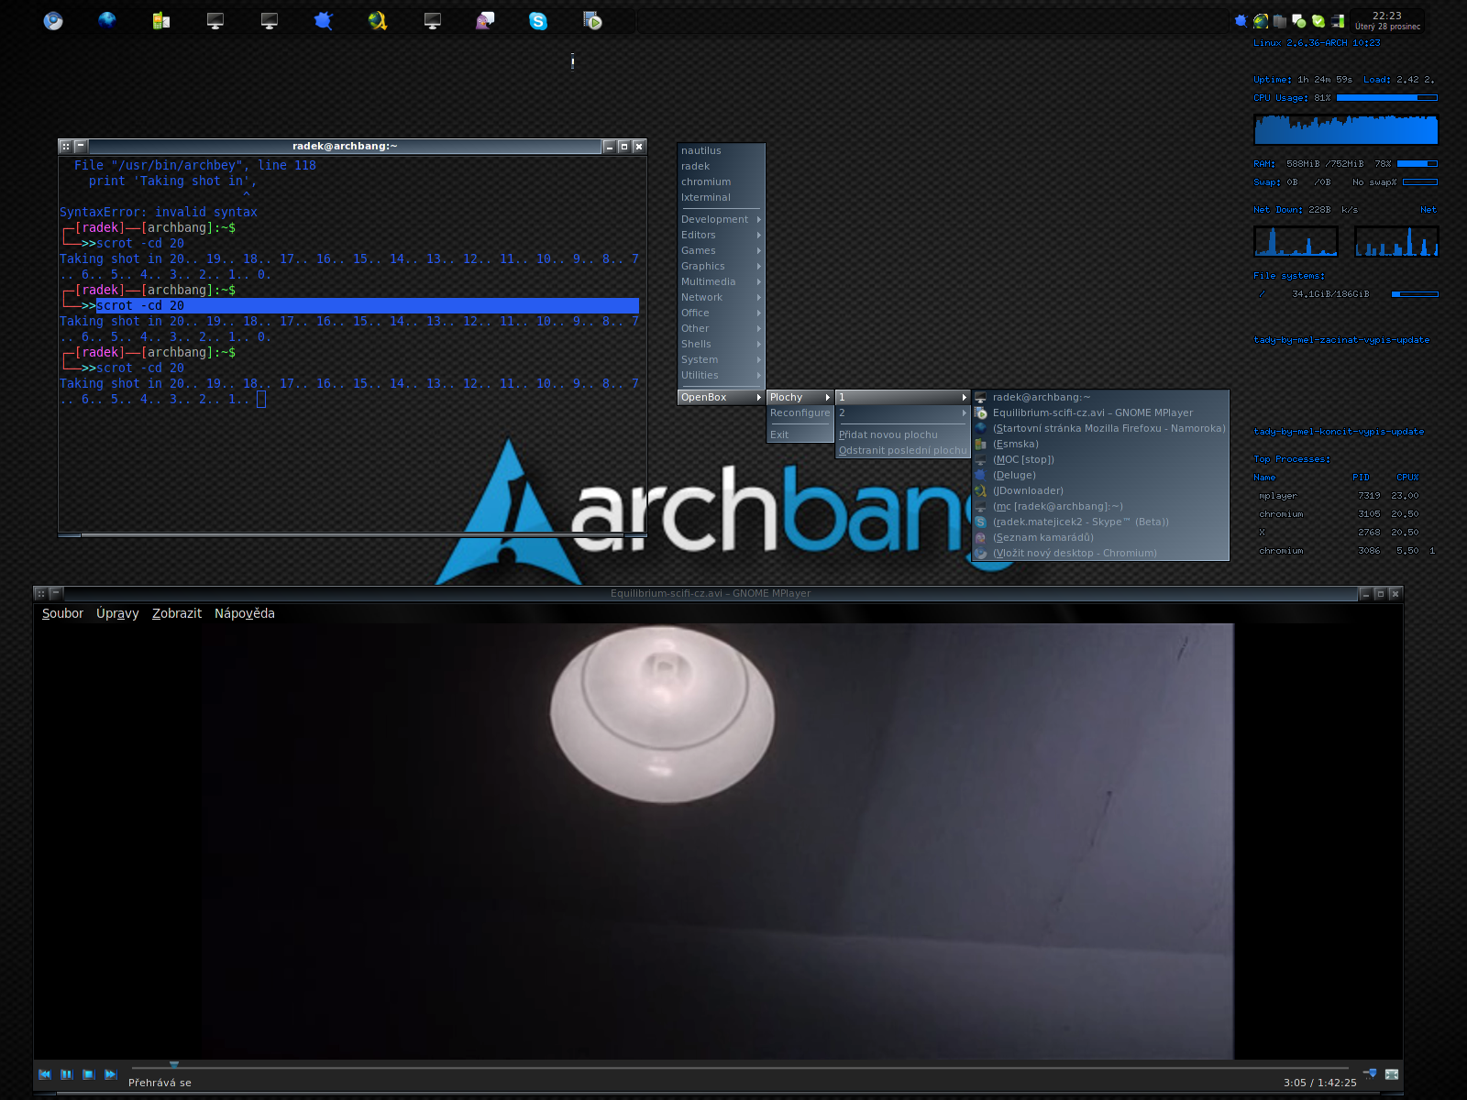Click the MPlayer seek progress bar
This screenshot has width=1467, height=1100.
(x=740, y=1068)
